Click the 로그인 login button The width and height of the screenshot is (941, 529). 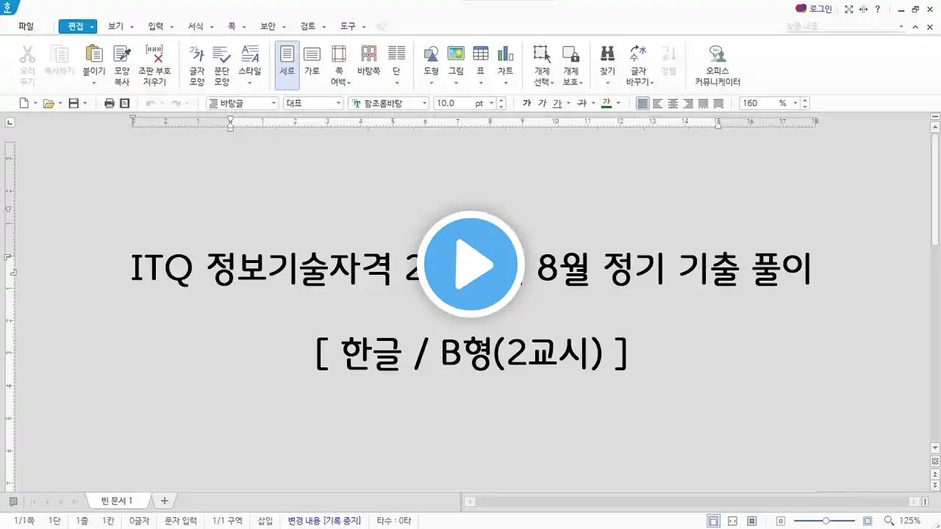[x=814, y=9]
